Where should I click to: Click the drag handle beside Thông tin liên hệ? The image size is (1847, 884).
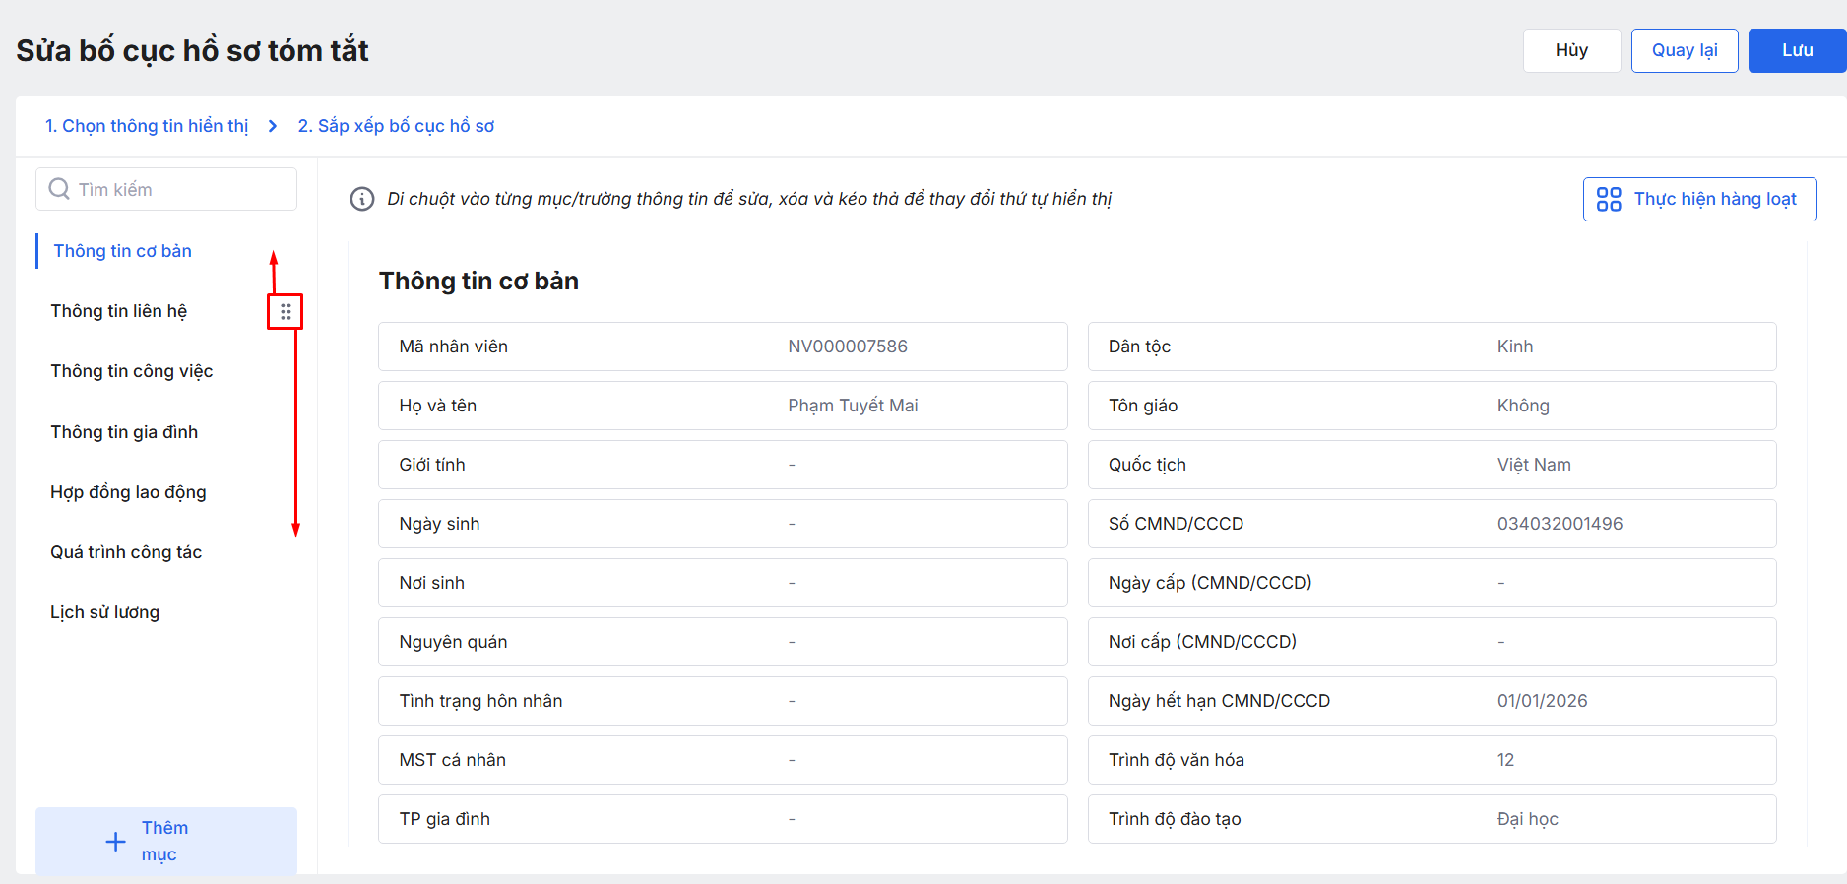[x=286, y=312]
